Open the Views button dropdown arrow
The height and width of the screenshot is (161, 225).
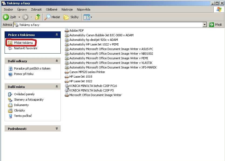91,17
